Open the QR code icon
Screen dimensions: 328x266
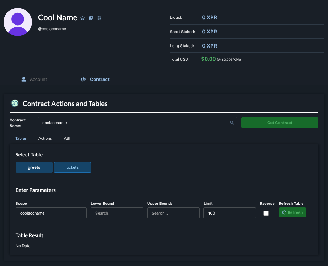100,18
